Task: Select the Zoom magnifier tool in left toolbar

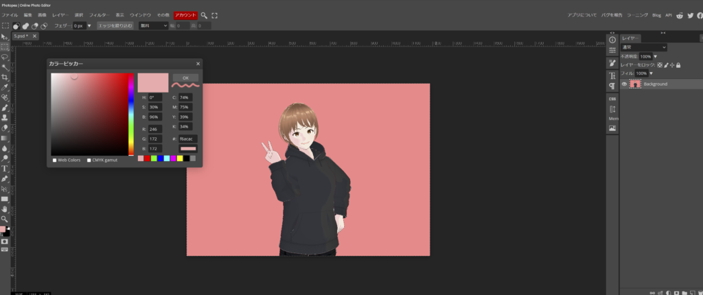Action: pos(5,219)
